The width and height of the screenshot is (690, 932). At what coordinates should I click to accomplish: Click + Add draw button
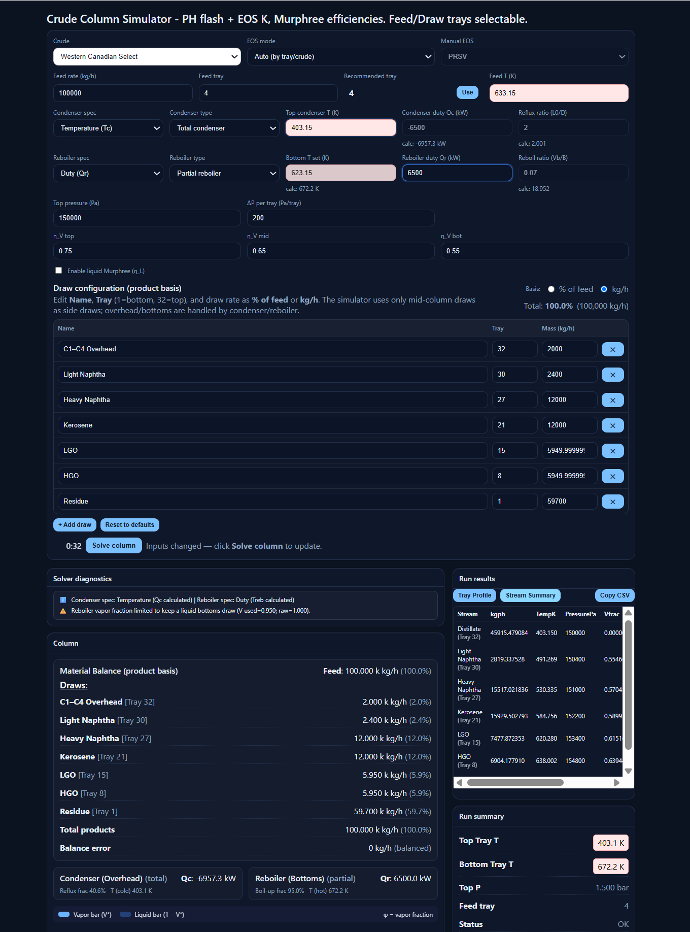click(x=75, y=525)
